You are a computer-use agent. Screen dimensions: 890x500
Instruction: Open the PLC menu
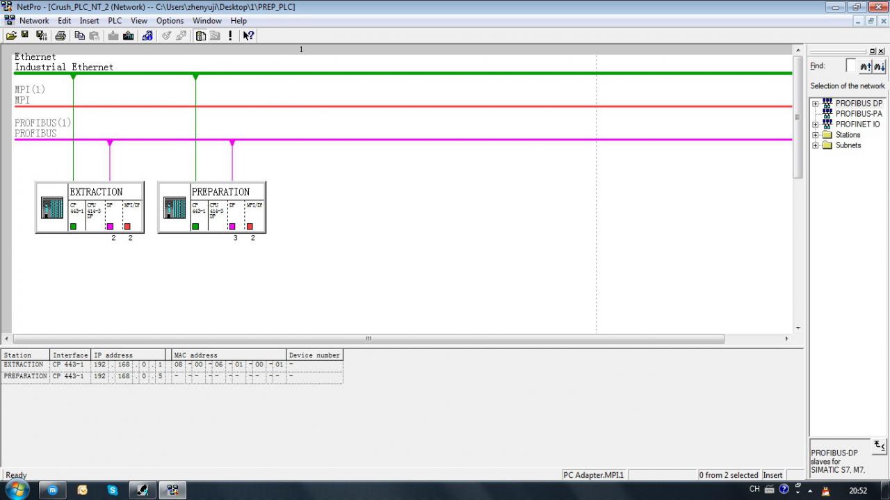pos(115,21)
